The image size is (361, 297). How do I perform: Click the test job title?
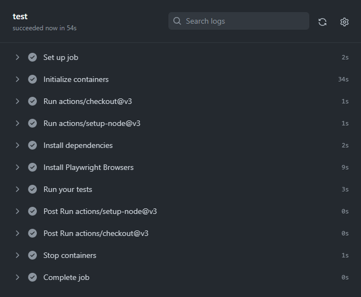tap(20, 16)
